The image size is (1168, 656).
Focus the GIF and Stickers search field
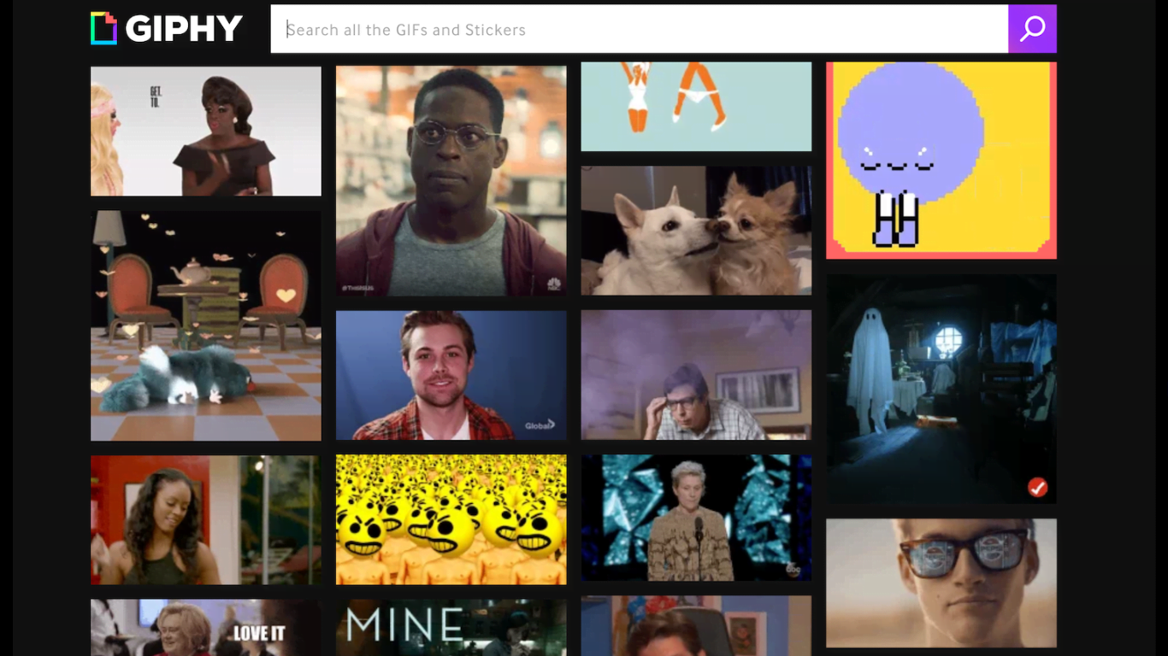point(640,29)
